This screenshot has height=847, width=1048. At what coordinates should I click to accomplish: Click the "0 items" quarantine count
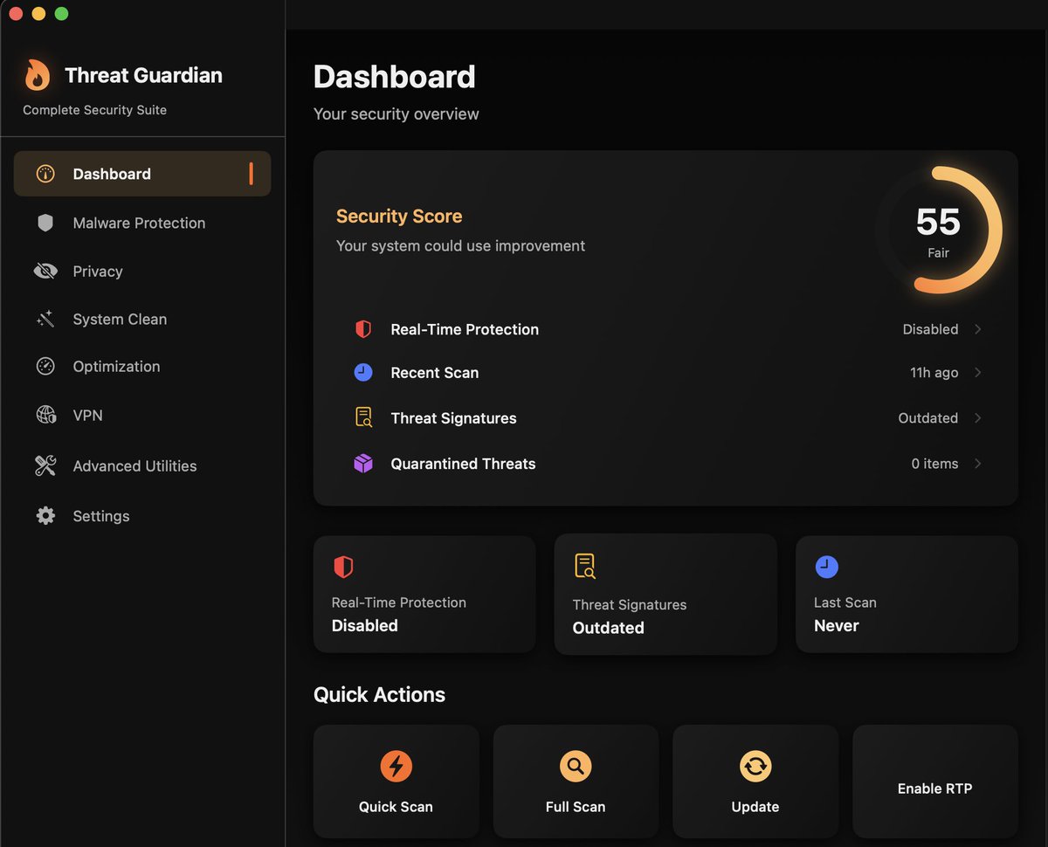point(934,464)
